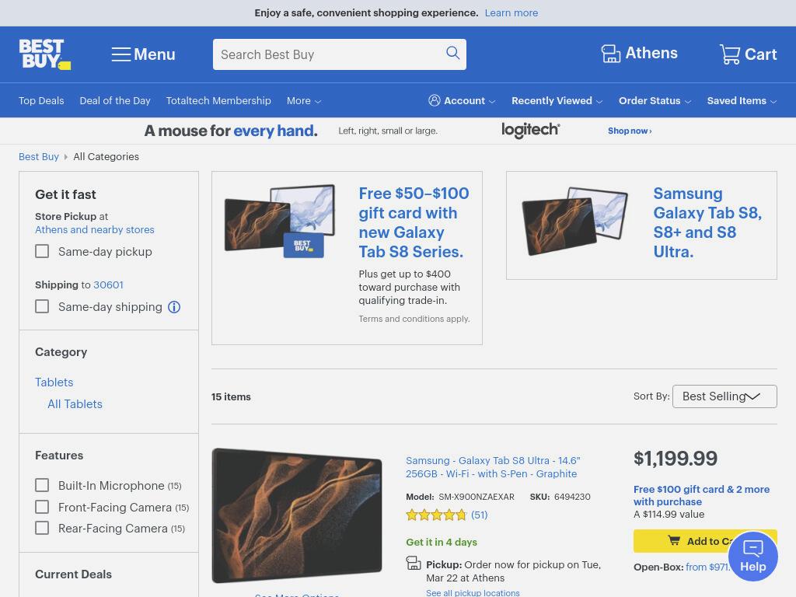The height and width of the screenshot is (597, 796).
Task: Open the hamburger Menu icon
Action: [x=120, y=54]
